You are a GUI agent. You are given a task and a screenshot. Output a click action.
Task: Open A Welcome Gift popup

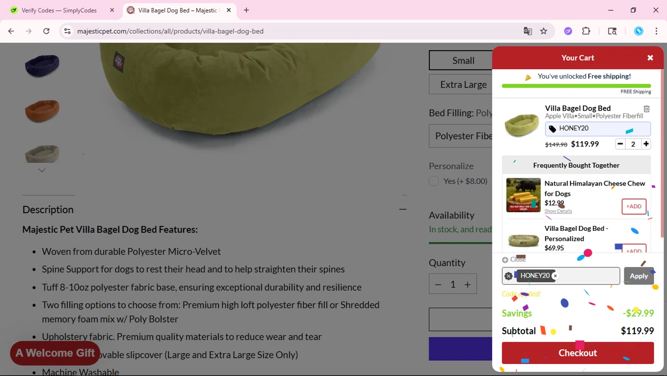pos(55,353)
